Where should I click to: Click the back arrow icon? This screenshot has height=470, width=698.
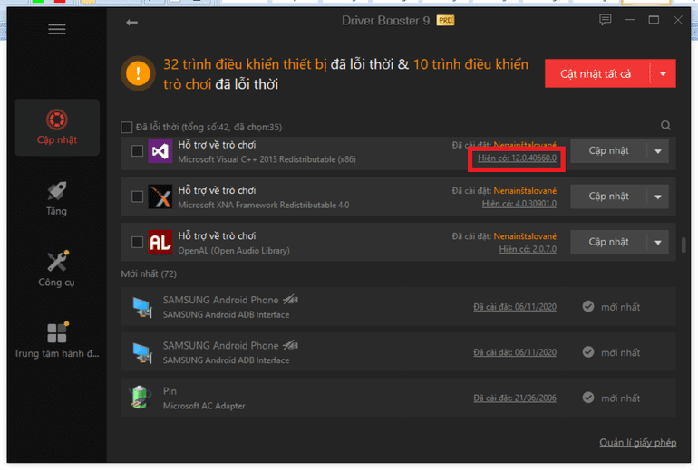pos(132,23)
